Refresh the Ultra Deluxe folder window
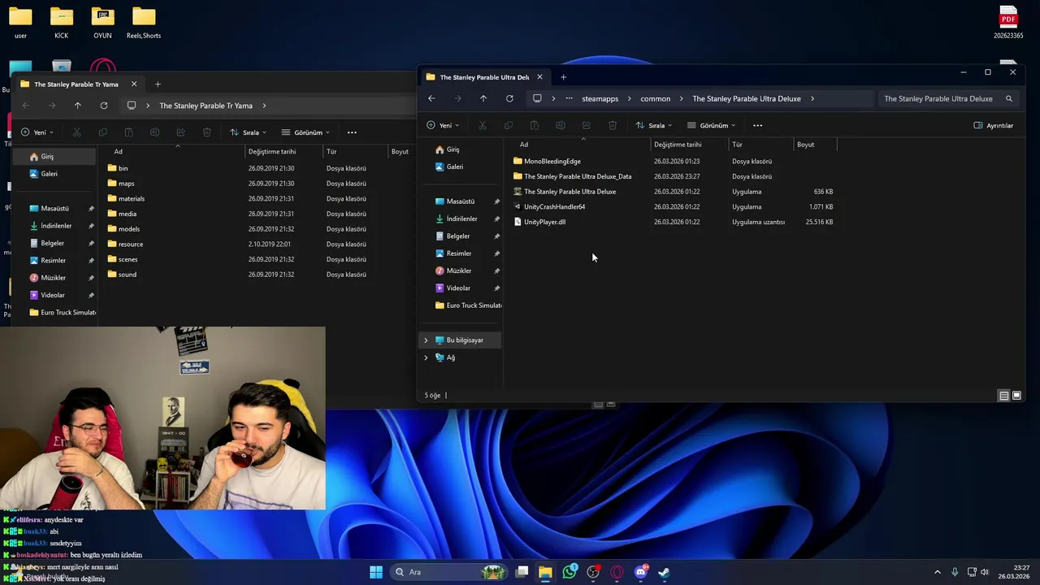This screenshot has height=585, width=1040. (x=509, y=98)
